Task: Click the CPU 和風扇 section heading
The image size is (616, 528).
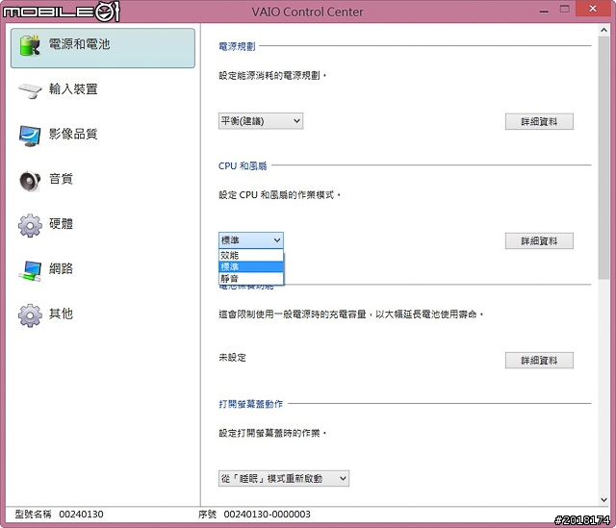Action: point(243,165)
